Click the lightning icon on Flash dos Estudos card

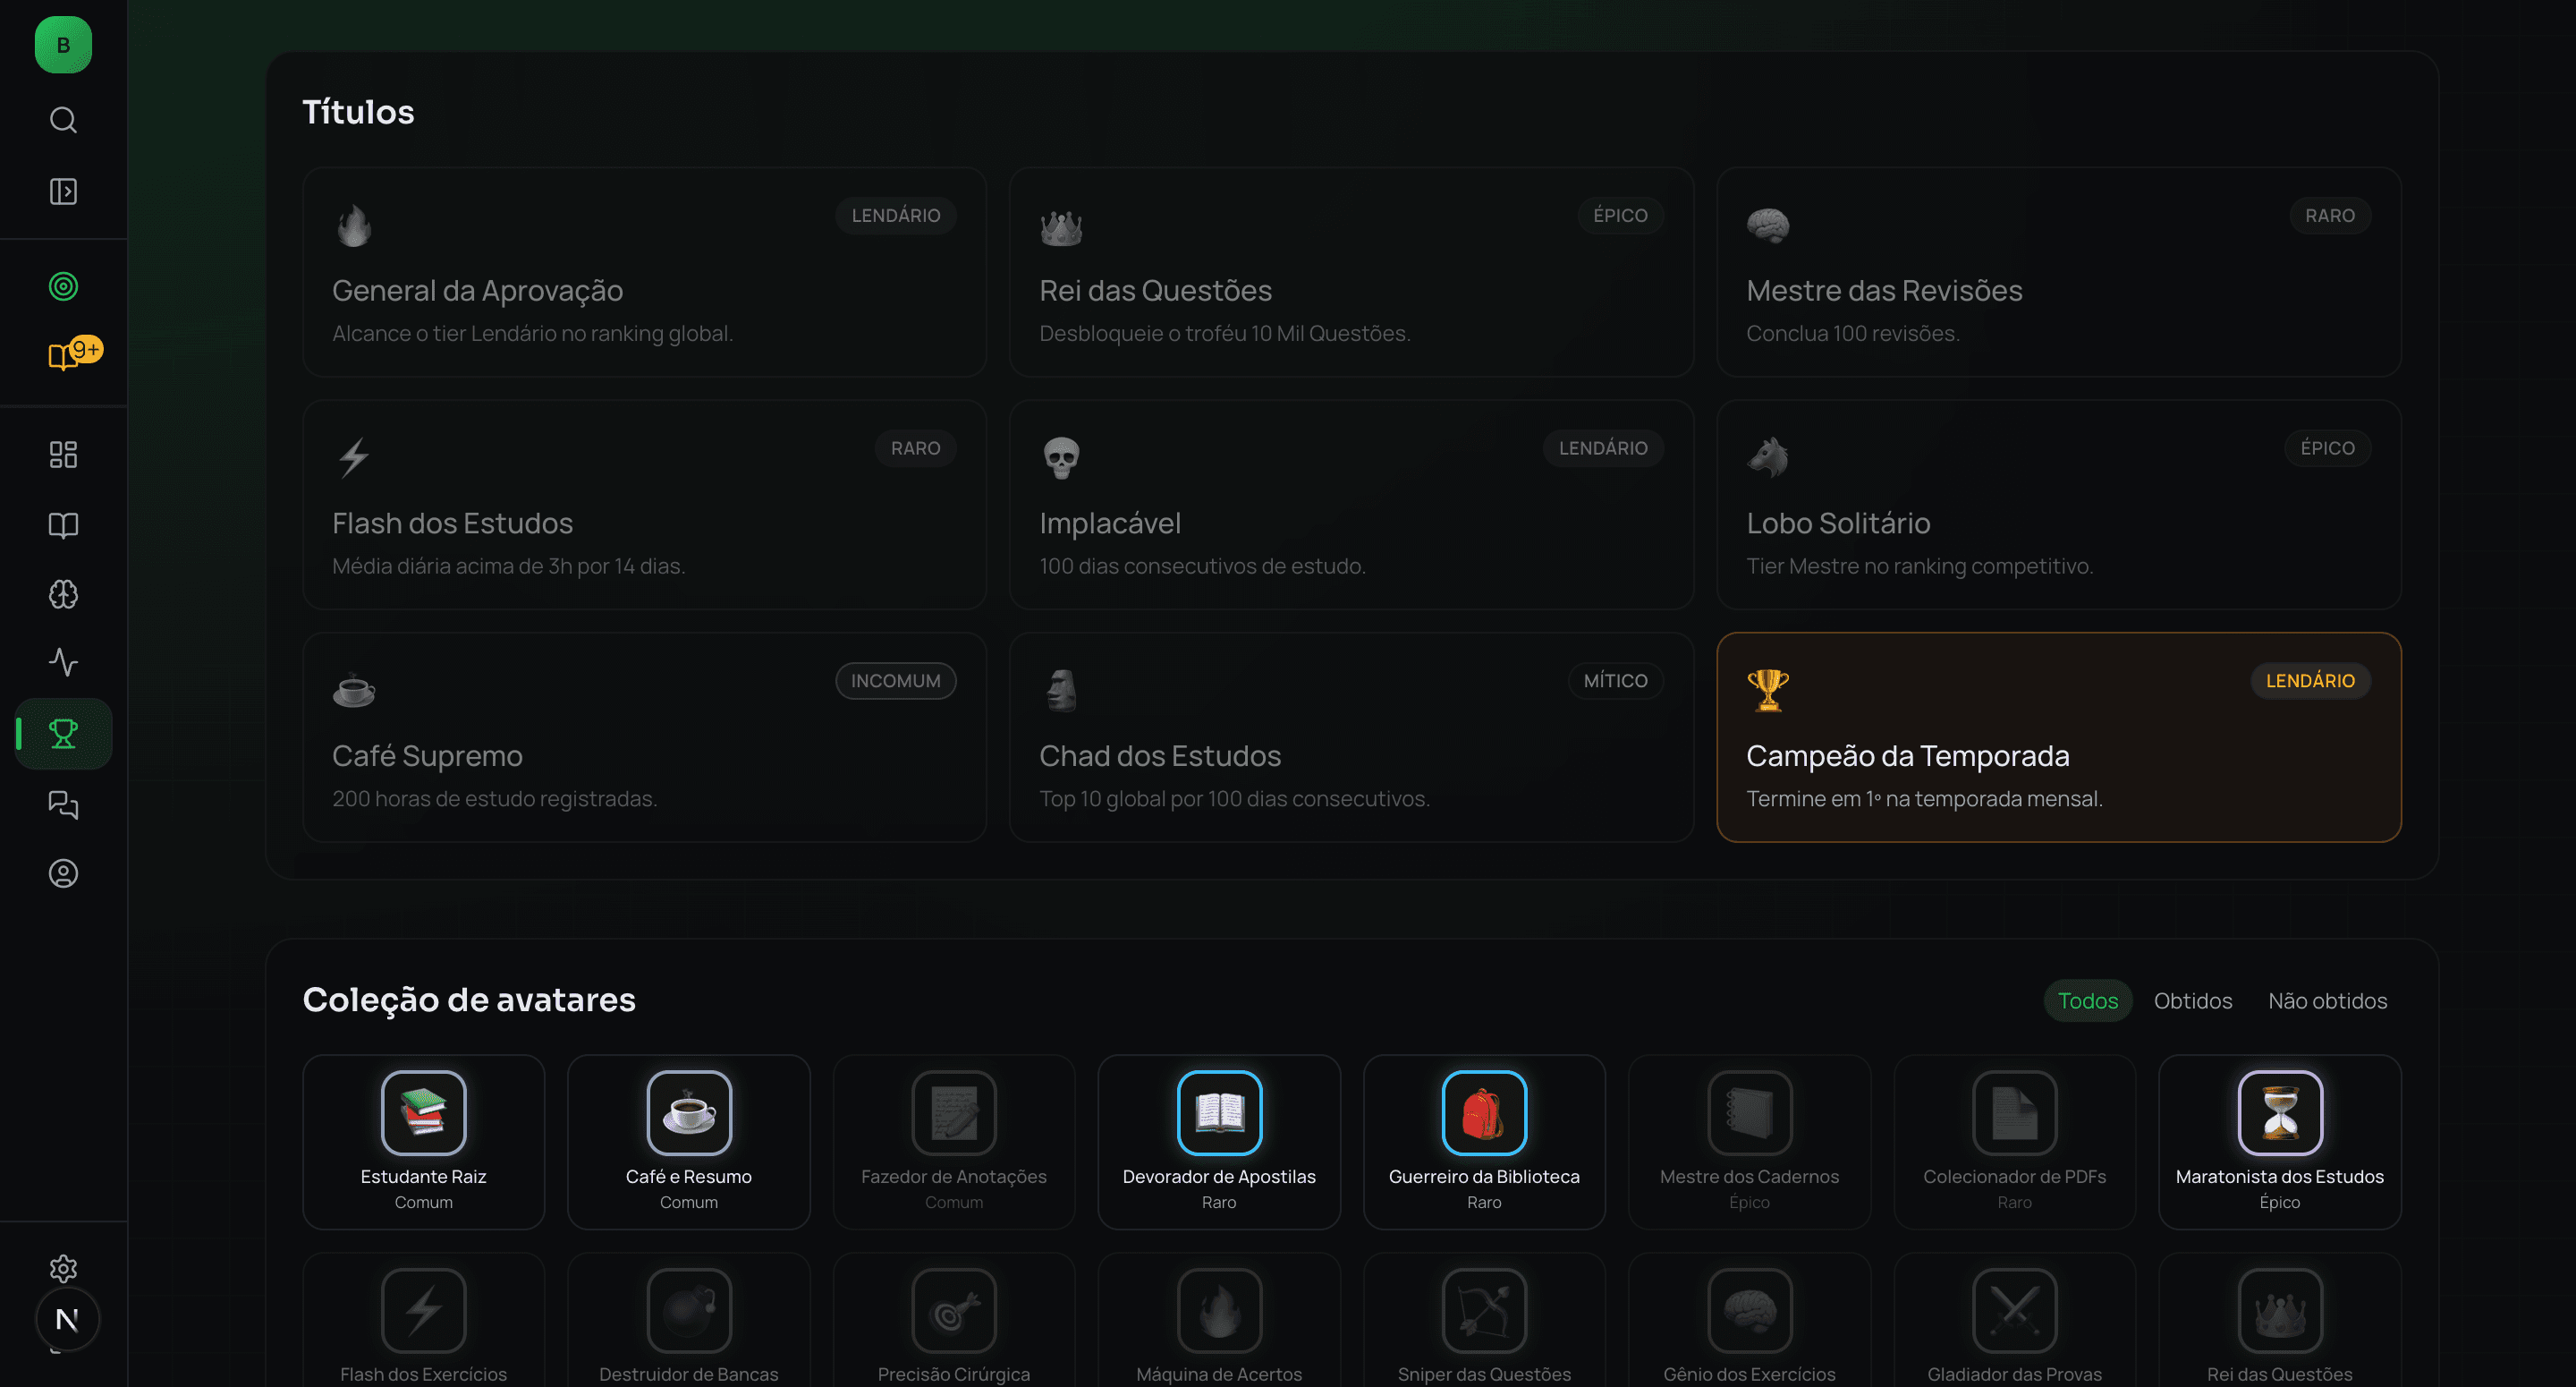tap(354, 458)
